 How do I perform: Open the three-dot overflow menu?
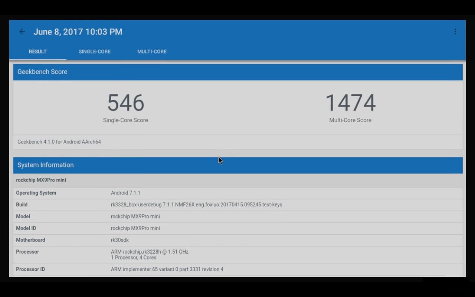(x=455, y=32)
